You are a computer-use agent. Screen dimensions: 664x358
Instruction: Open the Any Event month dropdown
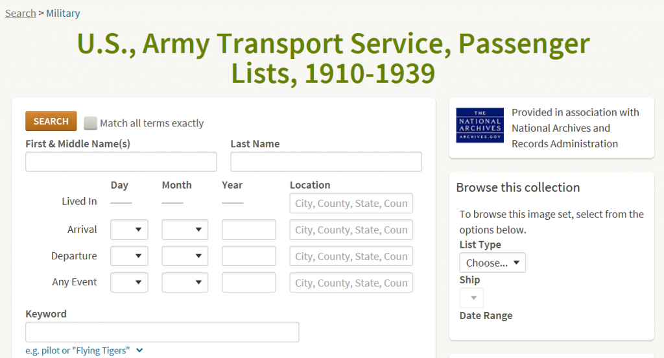185,283
